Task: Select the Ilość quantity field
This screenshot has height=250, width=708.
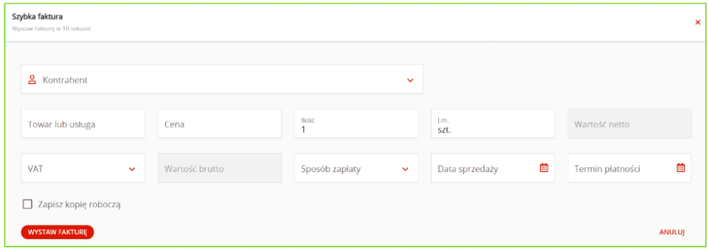Action: click(x=356, y=123)
